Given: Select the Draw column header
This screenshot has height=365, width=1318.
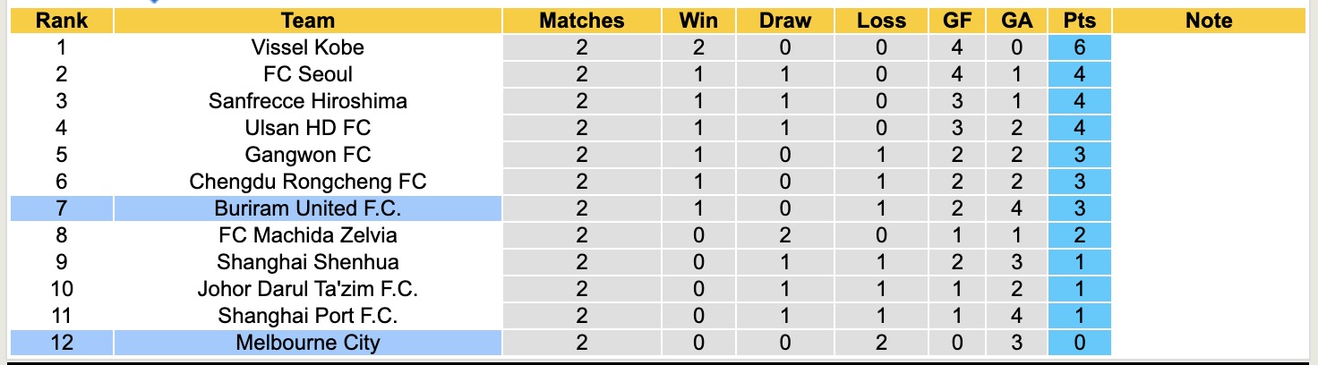Looking at the screenshot, I should click(784, 21).
